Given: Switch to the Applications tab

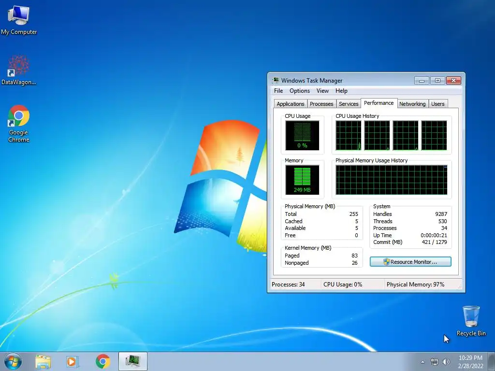Looking at the screenshot, I should coord(291,104).
